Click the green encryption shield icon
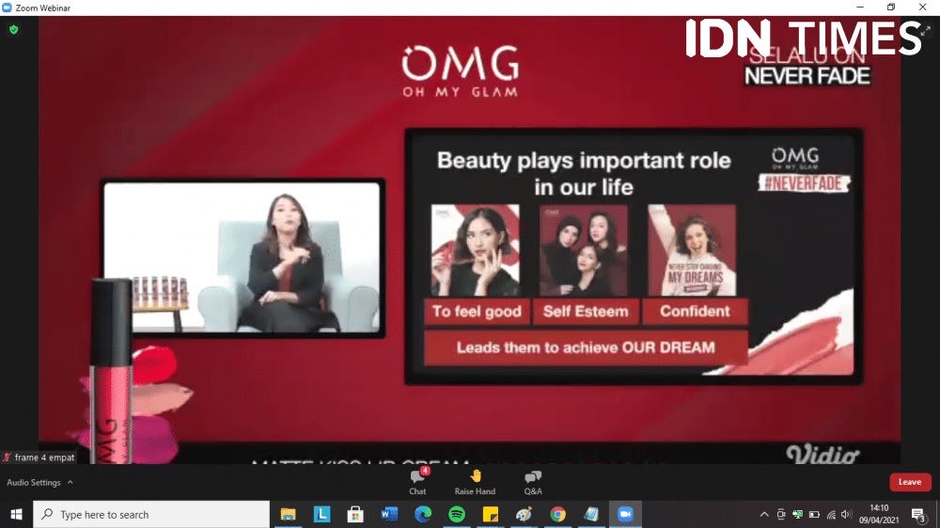The height and width of the screenshot is (528, 940). [x=13, y=30]
